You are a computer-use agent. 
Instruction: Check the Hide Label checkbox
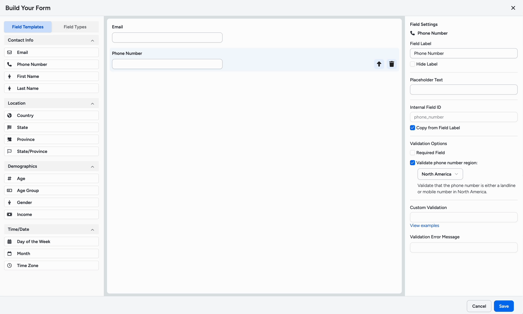click(413, 64)
